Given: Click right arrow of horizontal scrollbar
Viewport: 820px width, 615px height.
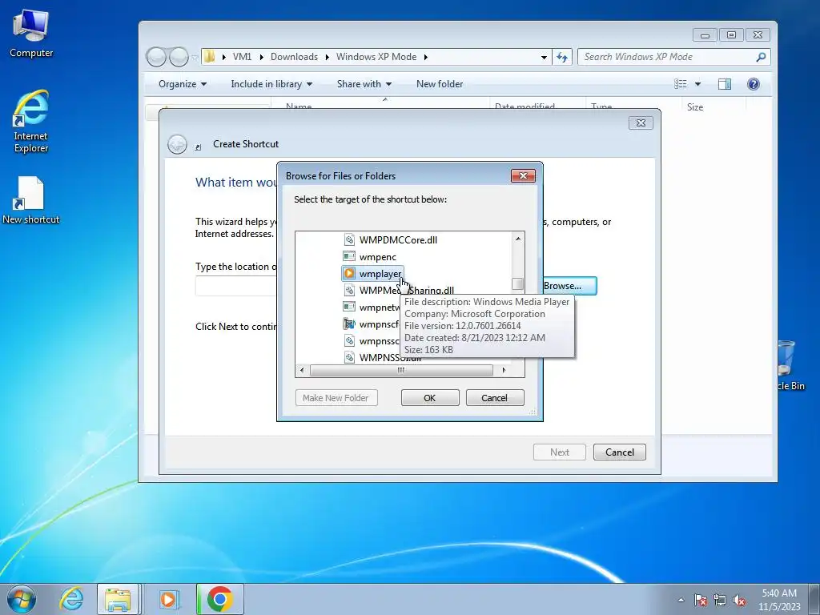Looking at the screenshot, I should click(x=504, y=370).
